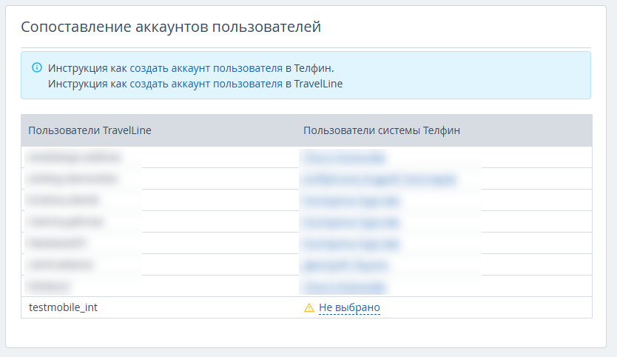Select the blurred TravelLine username in fourth row
617x357 pixels.
pos(66,221)
